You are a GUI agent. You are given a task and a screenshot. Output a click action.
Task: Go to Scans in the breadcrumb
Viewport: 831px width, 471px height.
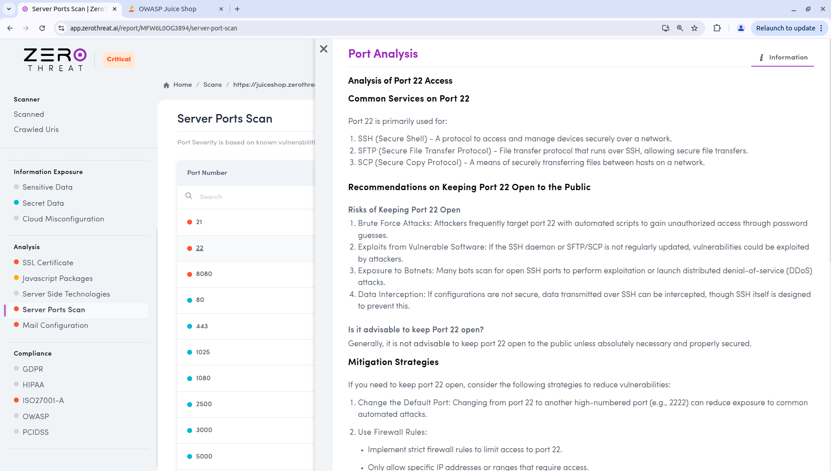(x=212, y=85)
